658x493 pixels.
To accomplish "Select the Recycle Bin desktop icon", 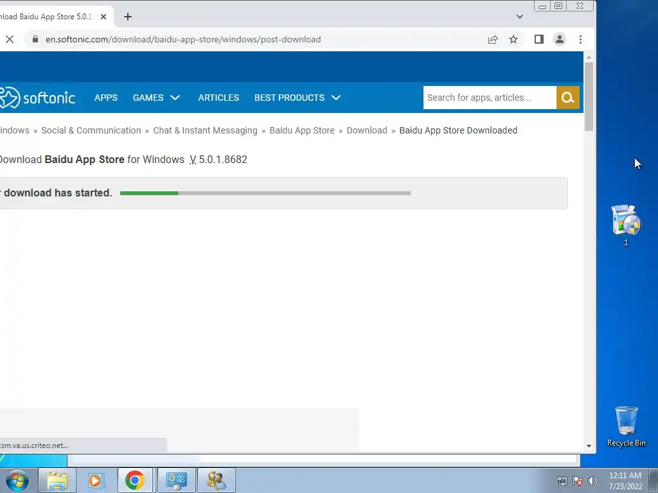I will (x=626, y=426).
